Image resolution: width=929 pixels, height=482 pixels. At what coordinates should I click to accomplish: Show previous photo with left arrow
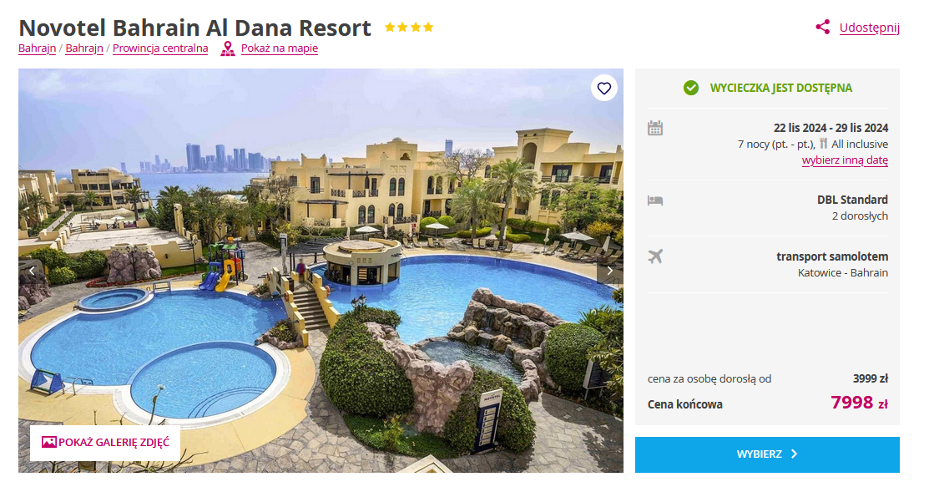pos(32,271)
